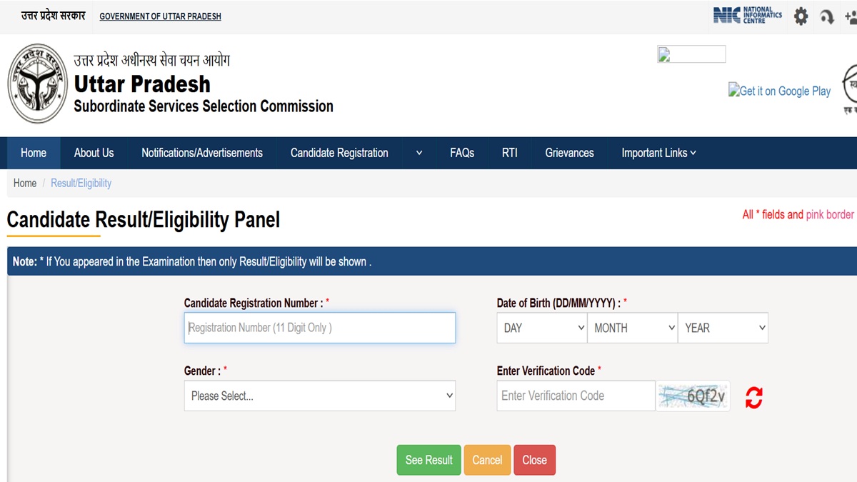Click the UPSSSC emblem logo
857x482 pixels.
(37, 83)
